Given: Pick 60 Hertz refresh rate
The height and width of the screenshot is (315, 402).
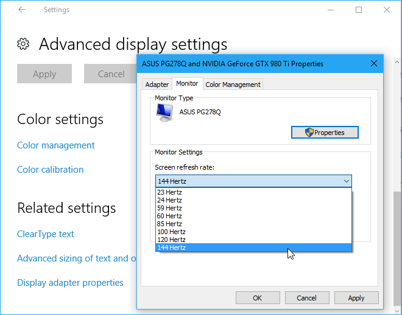Looking at the screenshot, I should pos(253,216).
